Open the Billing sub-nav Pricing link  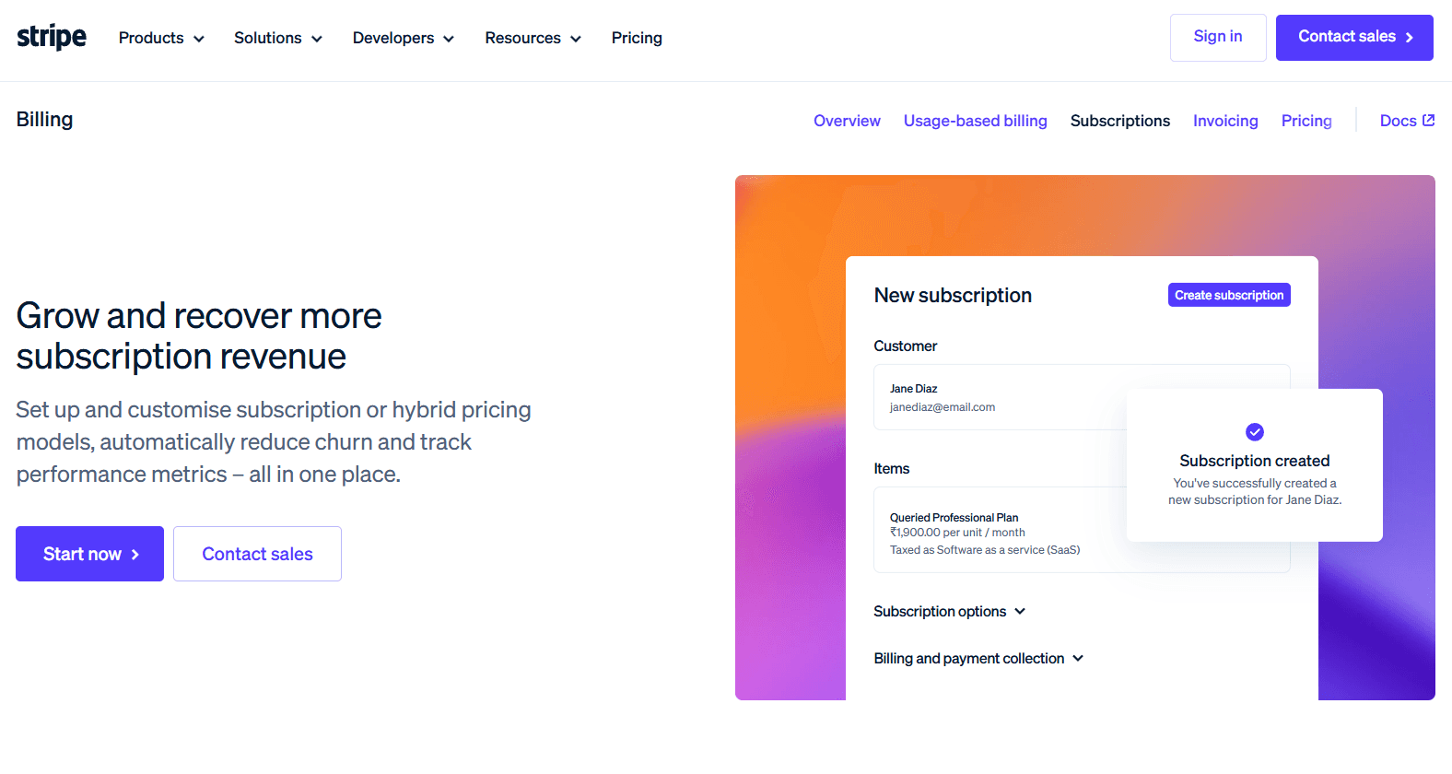1306,121
